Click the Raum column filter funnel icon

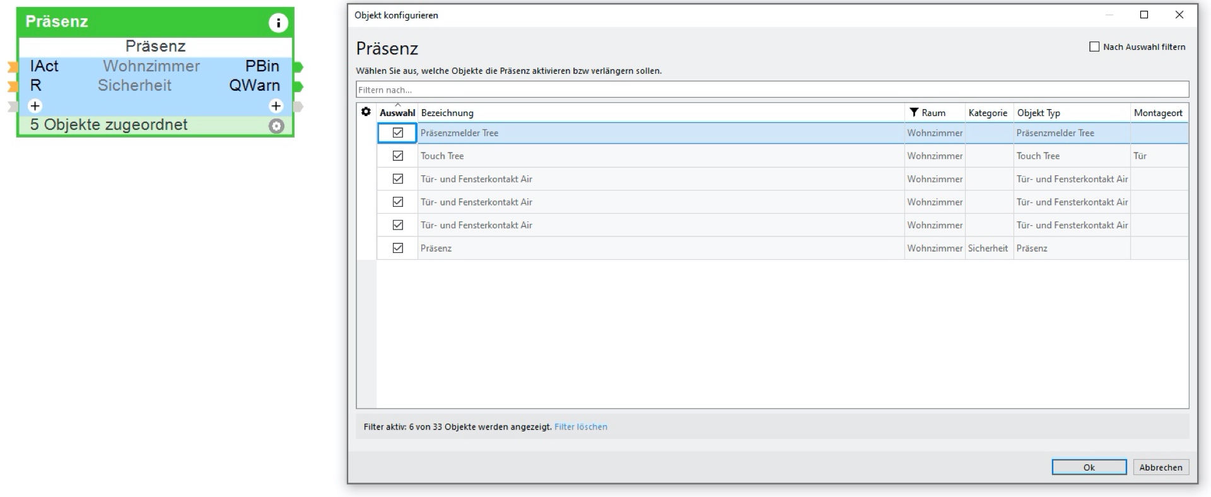[914, 112]
